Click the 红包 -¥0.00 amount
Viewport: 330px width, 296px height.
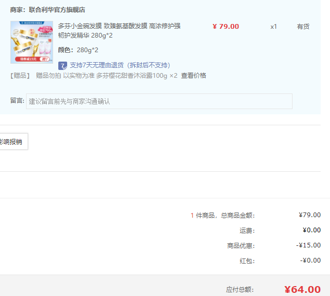[310, 261]
